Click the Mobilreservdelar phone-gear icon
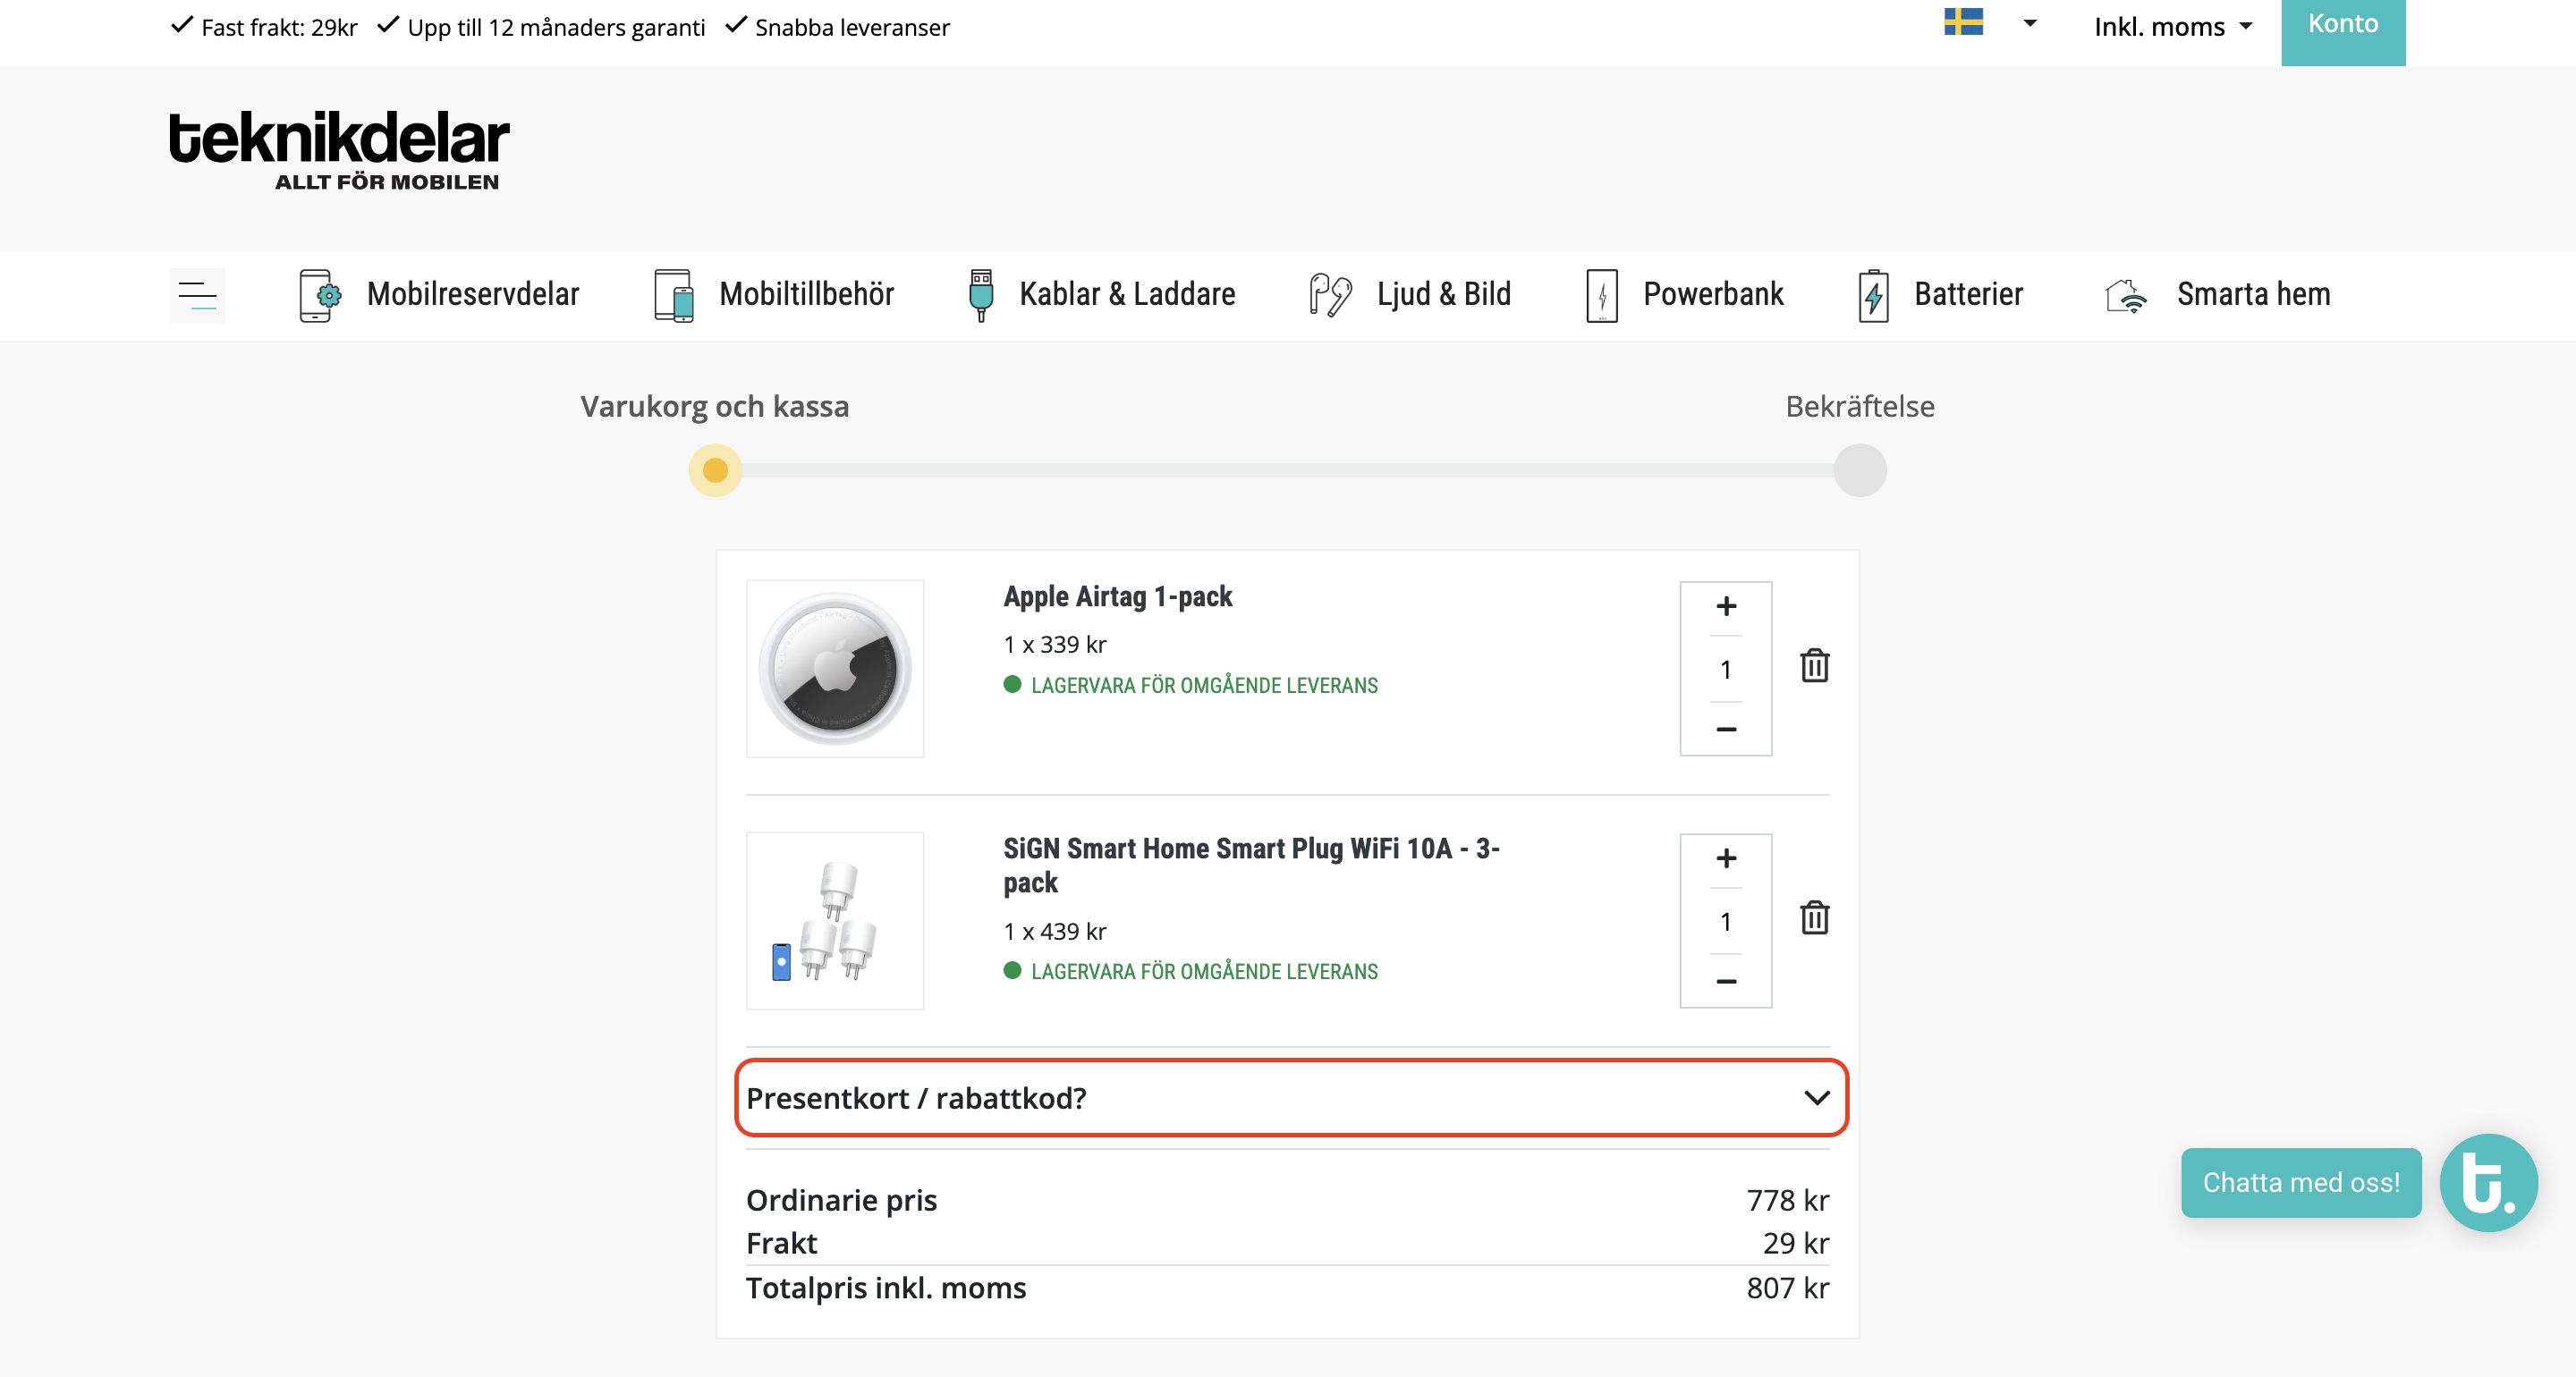 click(x=320, y=295)
